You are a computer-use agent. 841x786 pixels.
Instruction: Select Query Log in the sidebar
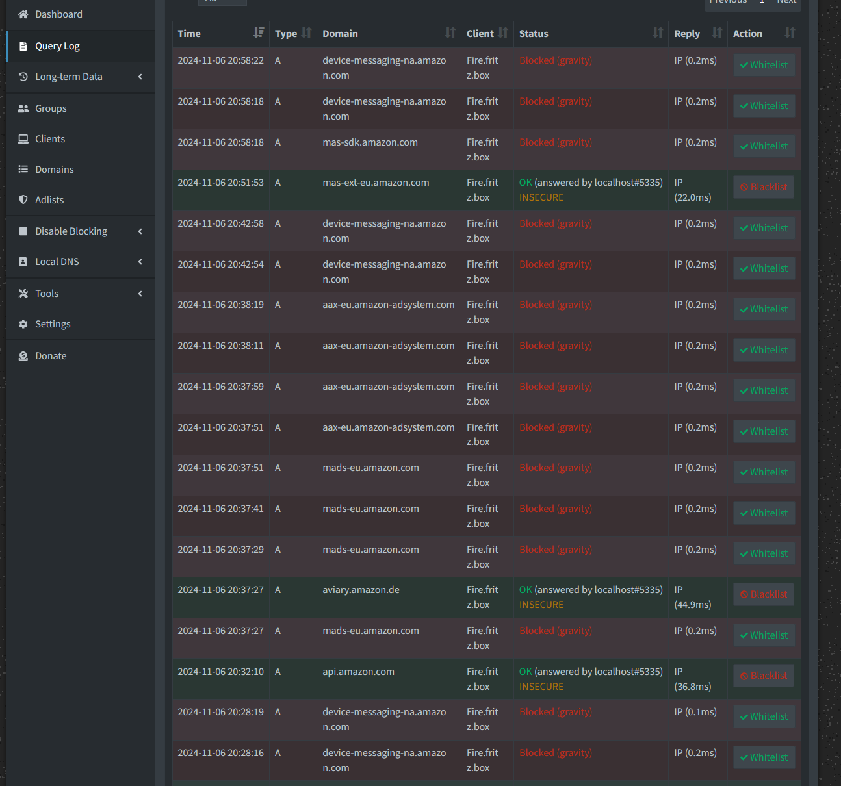click(x=81, y=46)
